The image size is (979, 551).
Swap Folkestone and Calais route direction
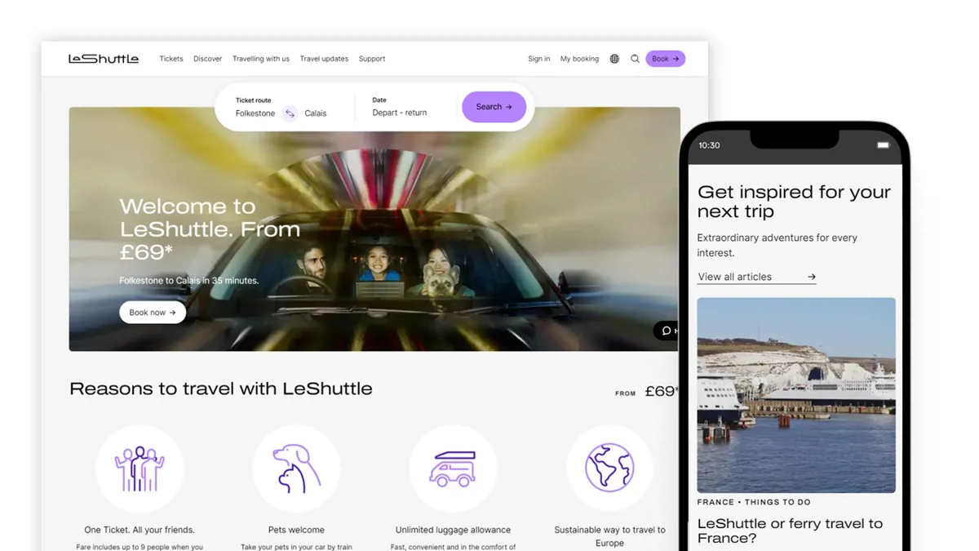click(x=290, y=114)
